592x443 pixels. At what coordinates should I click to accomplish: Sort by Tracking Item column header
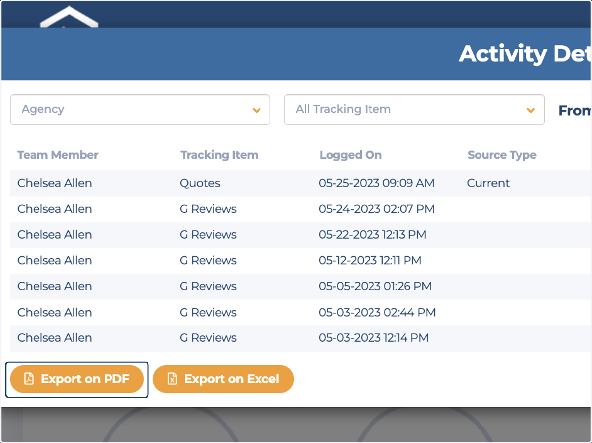tap(219, 155)
